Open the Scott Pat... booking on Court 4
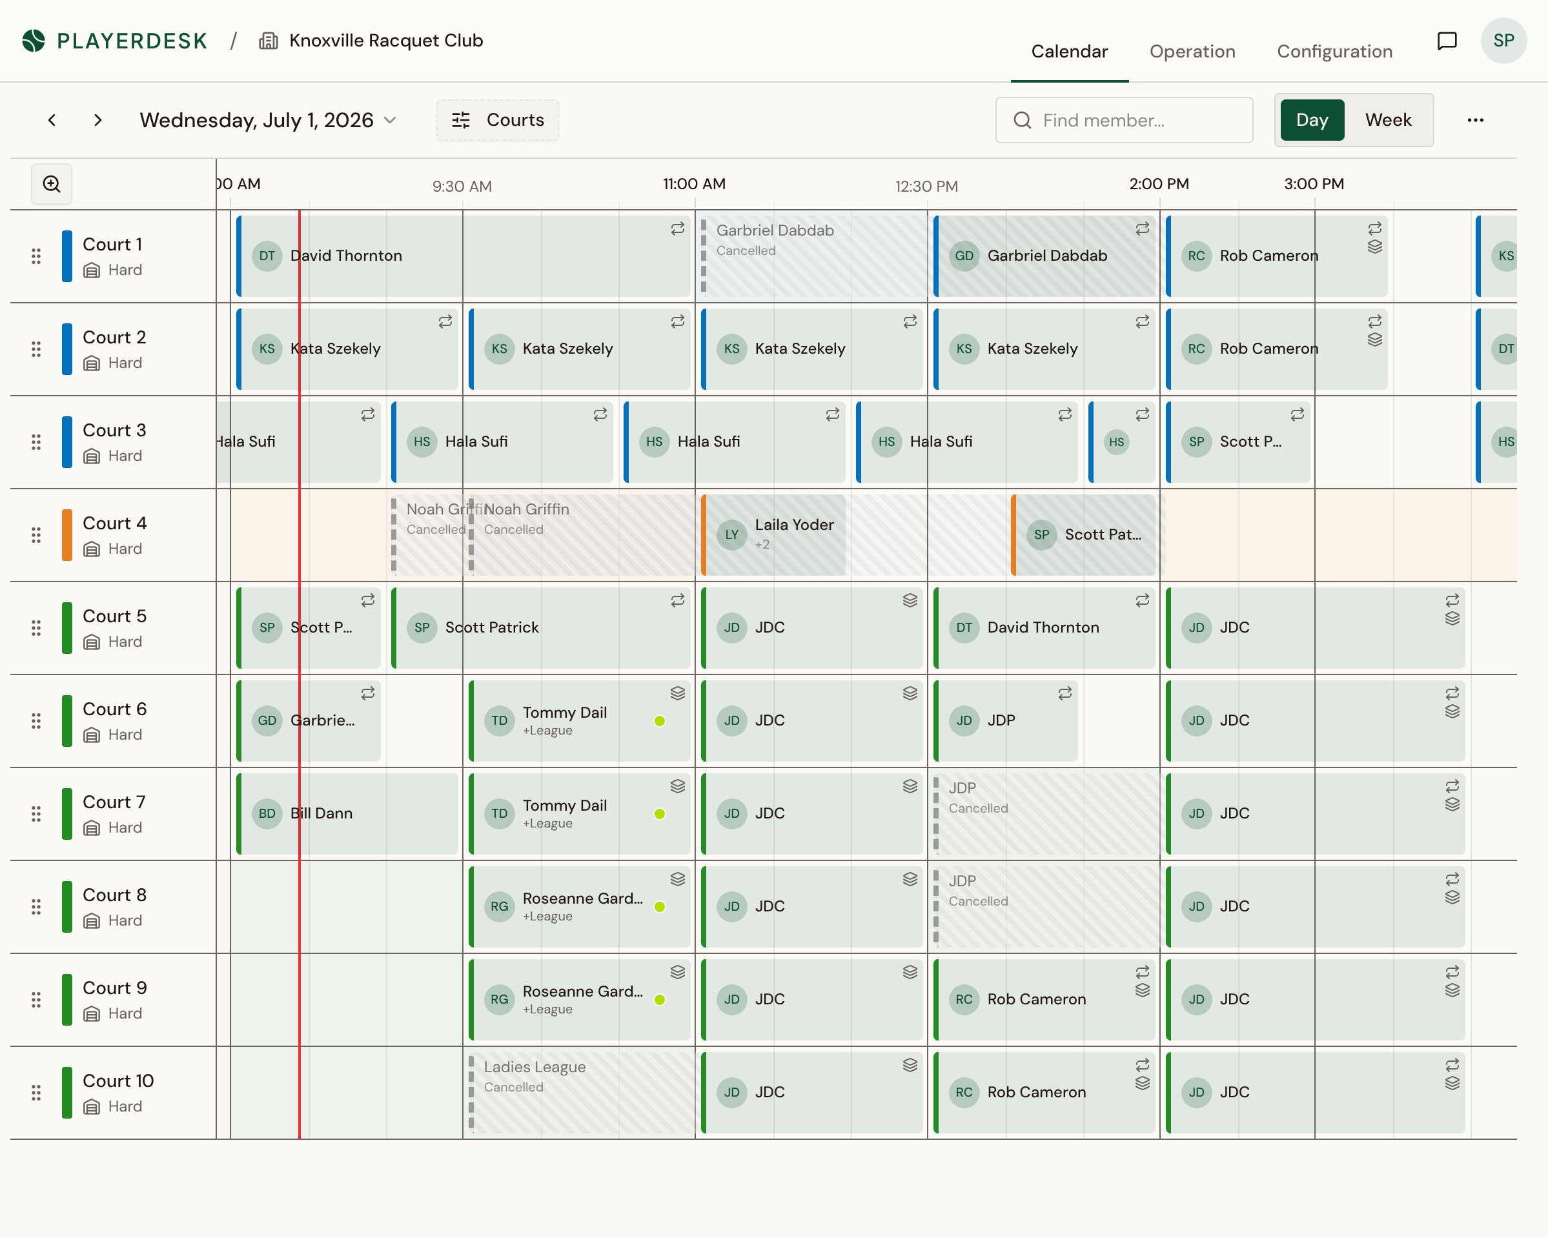This screenshot has width=1548, height=1238. tap(1083, 535)
